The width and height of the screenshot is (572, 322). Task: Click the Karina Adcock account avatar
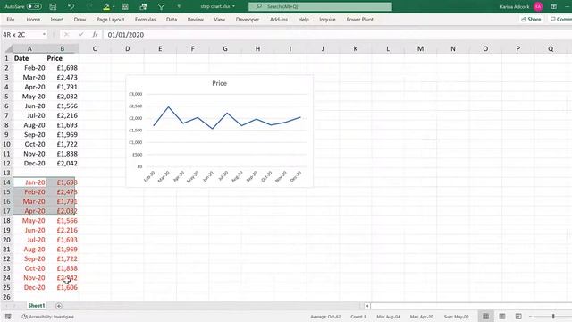click(538, 6)
